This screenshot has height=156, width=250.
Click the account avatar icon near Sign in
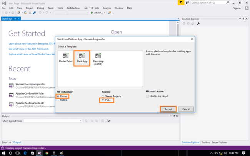(247, 8)
